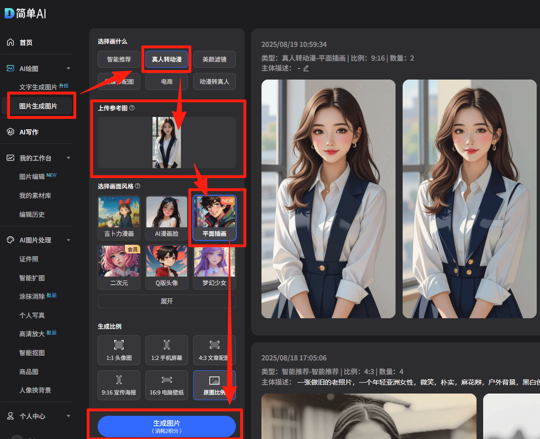
Task: Collapse the AI绘图 menu arrow
Action: (68, 69)
